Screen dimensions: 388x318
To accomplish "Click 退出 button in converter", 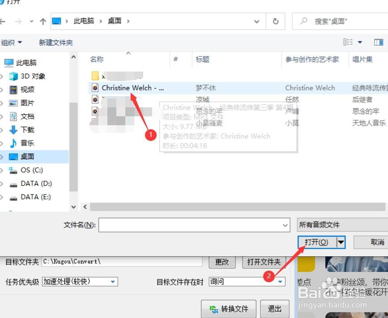I will tap(275, 309).
